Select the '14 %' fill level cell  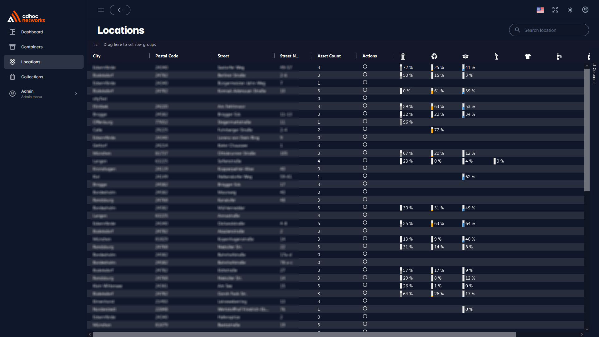click(x=438, y=247)
